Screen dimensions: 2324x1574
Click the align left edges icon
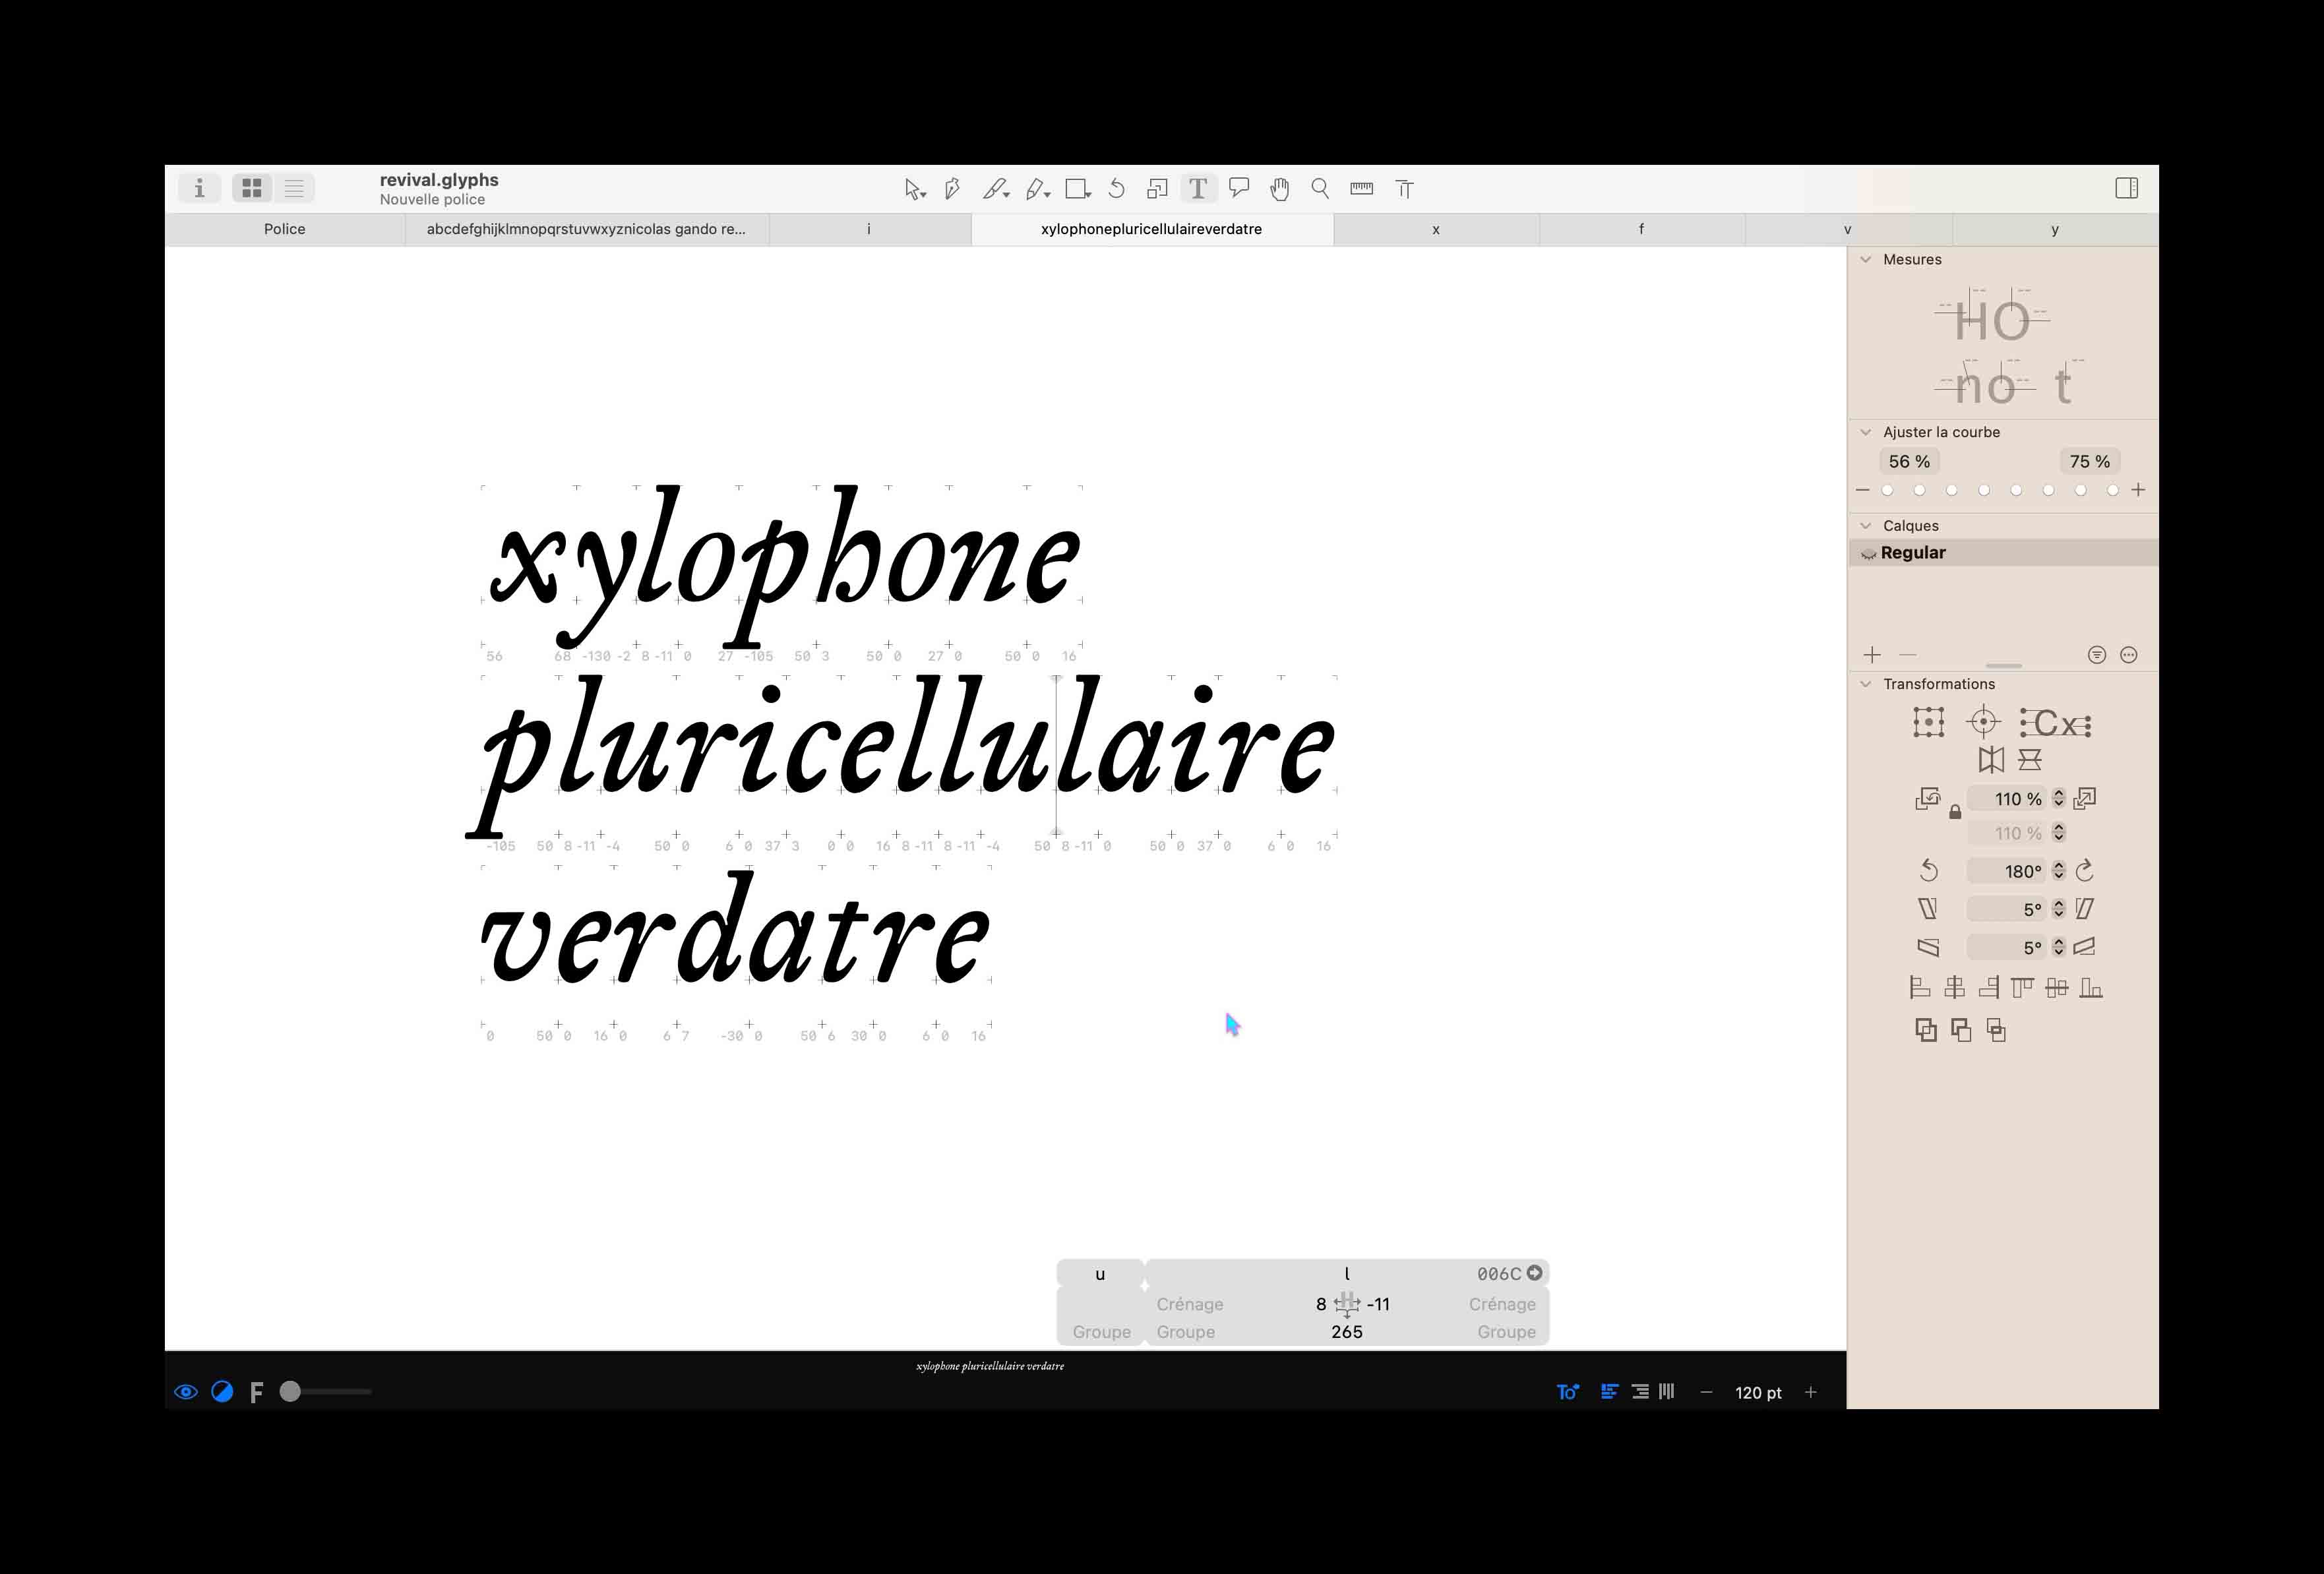click(x=1920, y=988)
